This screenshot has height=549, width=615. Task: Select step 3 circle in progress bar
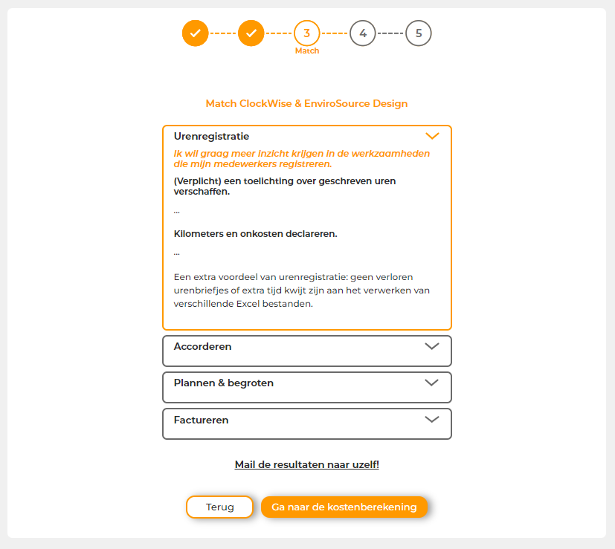307,33
